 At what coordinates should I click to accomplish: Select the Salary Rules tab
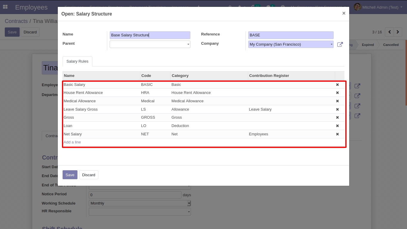coord(77,61)
